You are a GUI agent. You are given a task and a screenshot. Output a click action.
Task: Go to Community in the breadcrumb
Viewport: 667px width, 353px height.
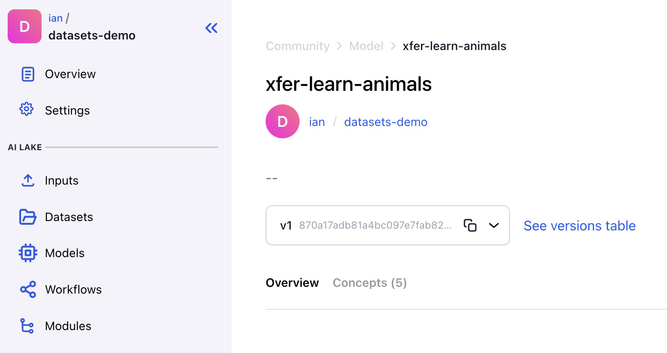click(297, 46)
